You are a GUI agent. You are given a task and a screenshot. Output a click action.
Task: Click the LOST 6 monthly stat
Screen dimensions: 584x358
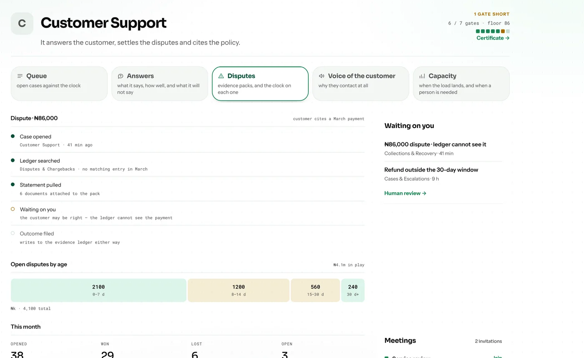pyautogui.click(x=196, y=350)
